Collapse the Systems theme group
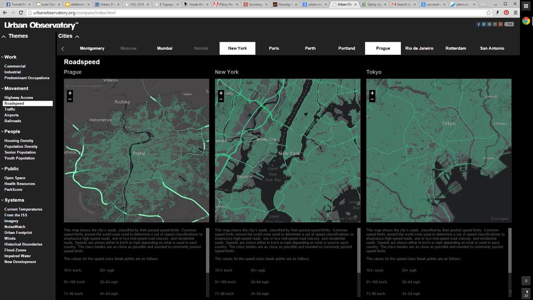This screenshot has height=300, width=533. coord(3,201)
